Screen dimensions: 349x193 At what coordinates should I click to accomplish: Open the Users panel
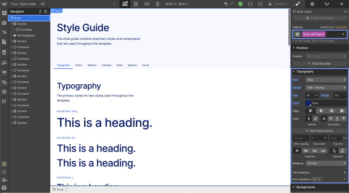[4, 62]
